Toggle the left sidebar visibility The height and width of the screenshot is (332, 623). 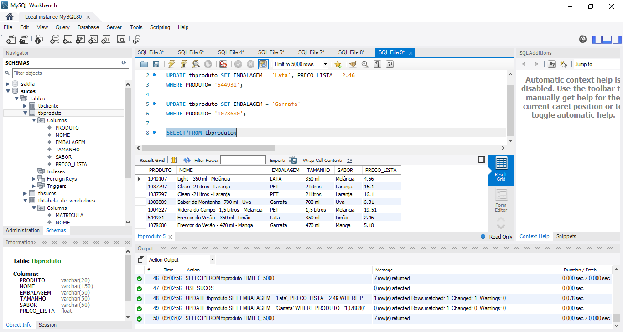pyautogui.click(x=597, y=40)
